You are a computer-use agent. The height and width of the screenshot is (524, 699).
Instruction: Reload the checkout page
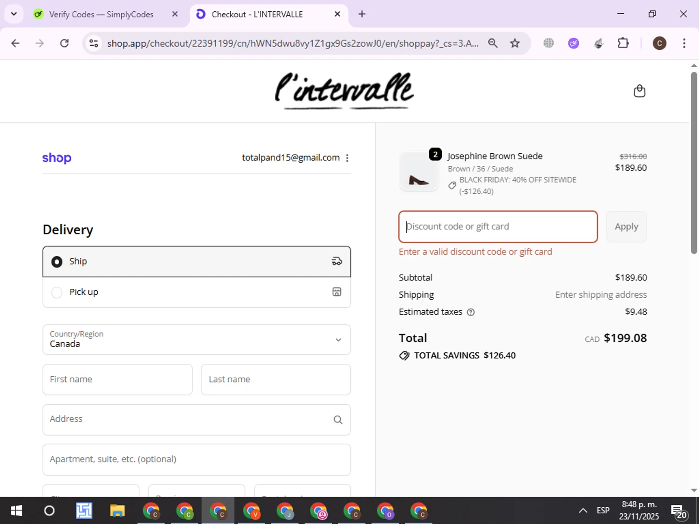(64, 43)
